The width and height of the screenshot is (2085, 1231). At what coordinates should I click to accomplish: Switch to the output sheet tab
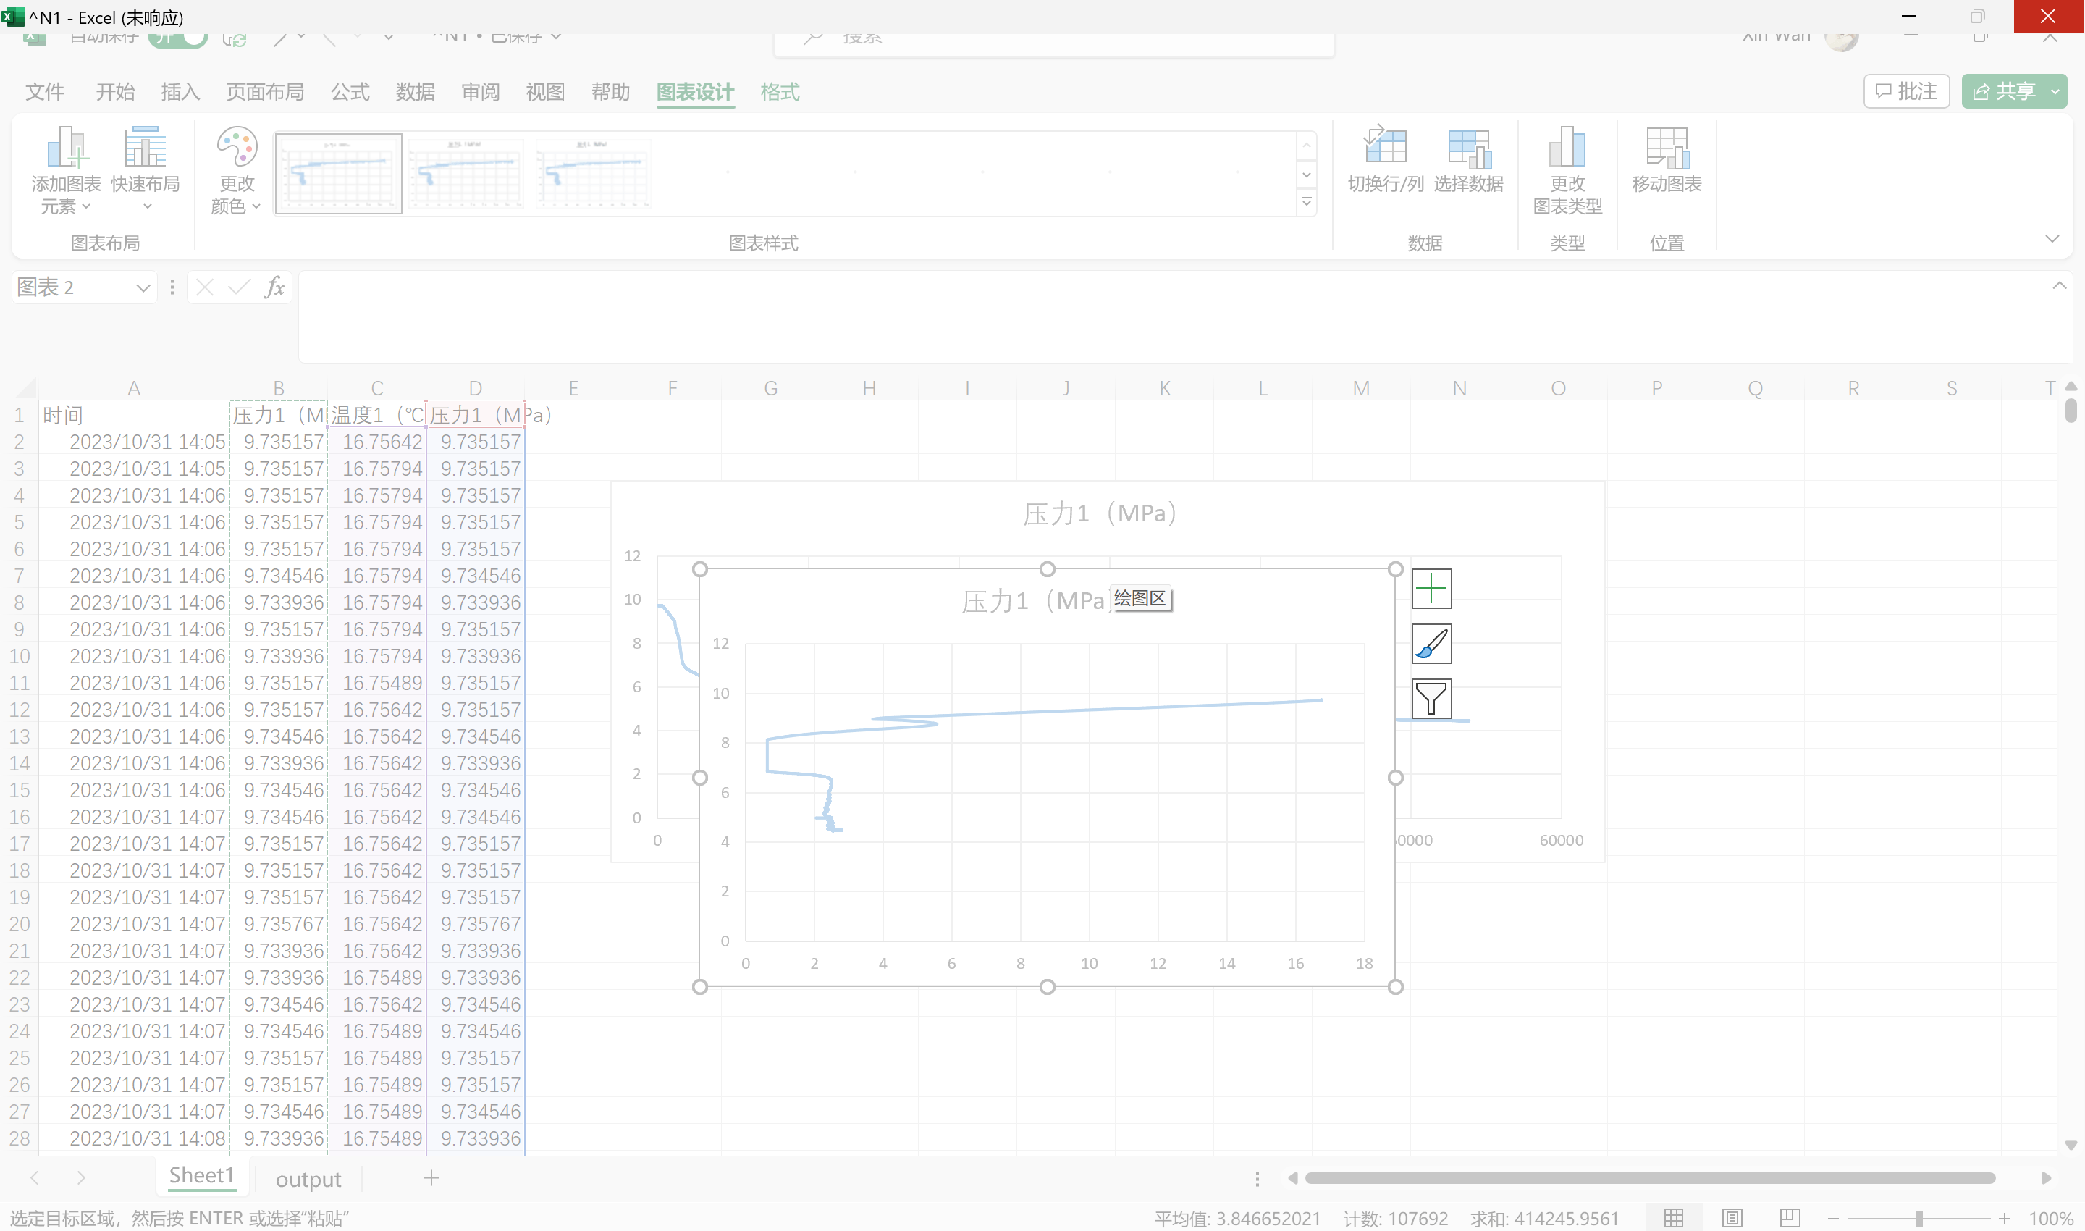pyautogui.click(x=308, y=1179)
